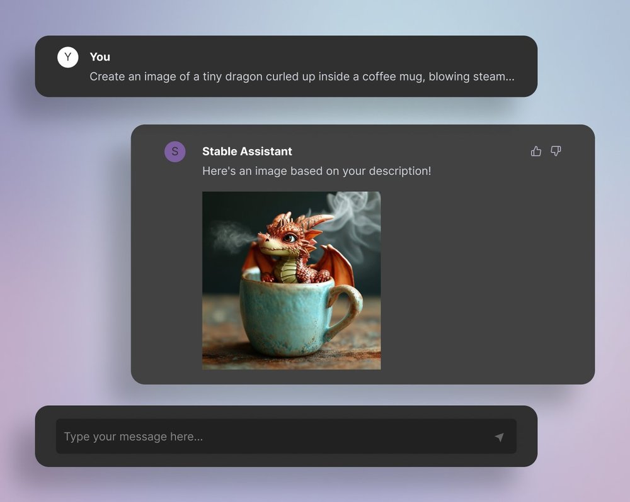630x502 pixels.
Task: Click the 'You' sender label
Action: click(100, 57)
